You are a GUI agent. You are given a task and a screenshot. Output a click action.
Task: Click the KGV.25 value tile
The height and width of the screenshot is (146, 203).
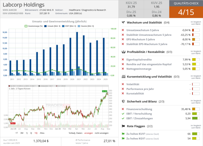131,5
